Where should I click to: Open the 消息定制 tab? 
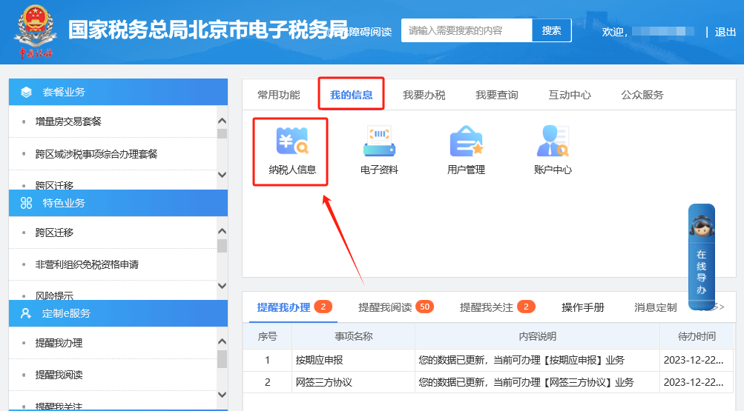click(x=655, y=307)
